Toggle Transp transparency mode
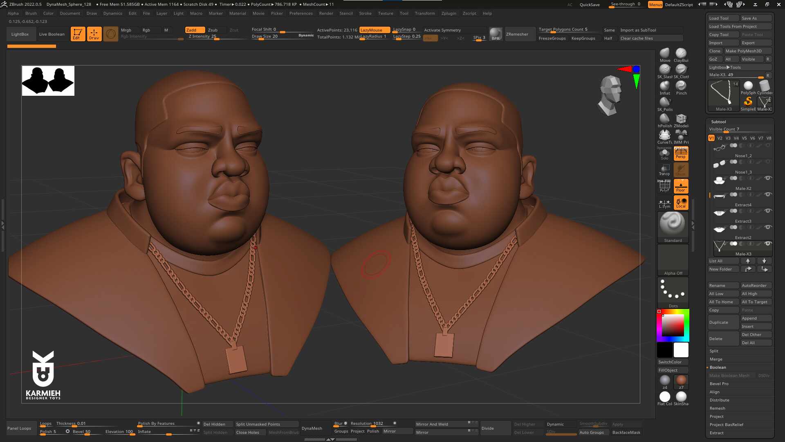Viewport: 785px width, 442px height. click(665, 170)
